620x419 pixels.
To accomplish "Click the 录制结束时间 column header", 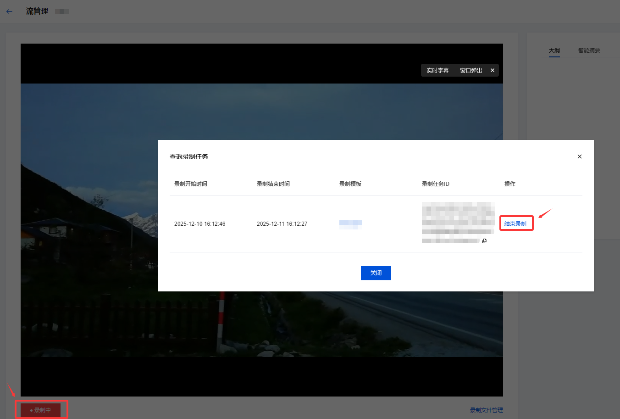I will tap(273, 184).
